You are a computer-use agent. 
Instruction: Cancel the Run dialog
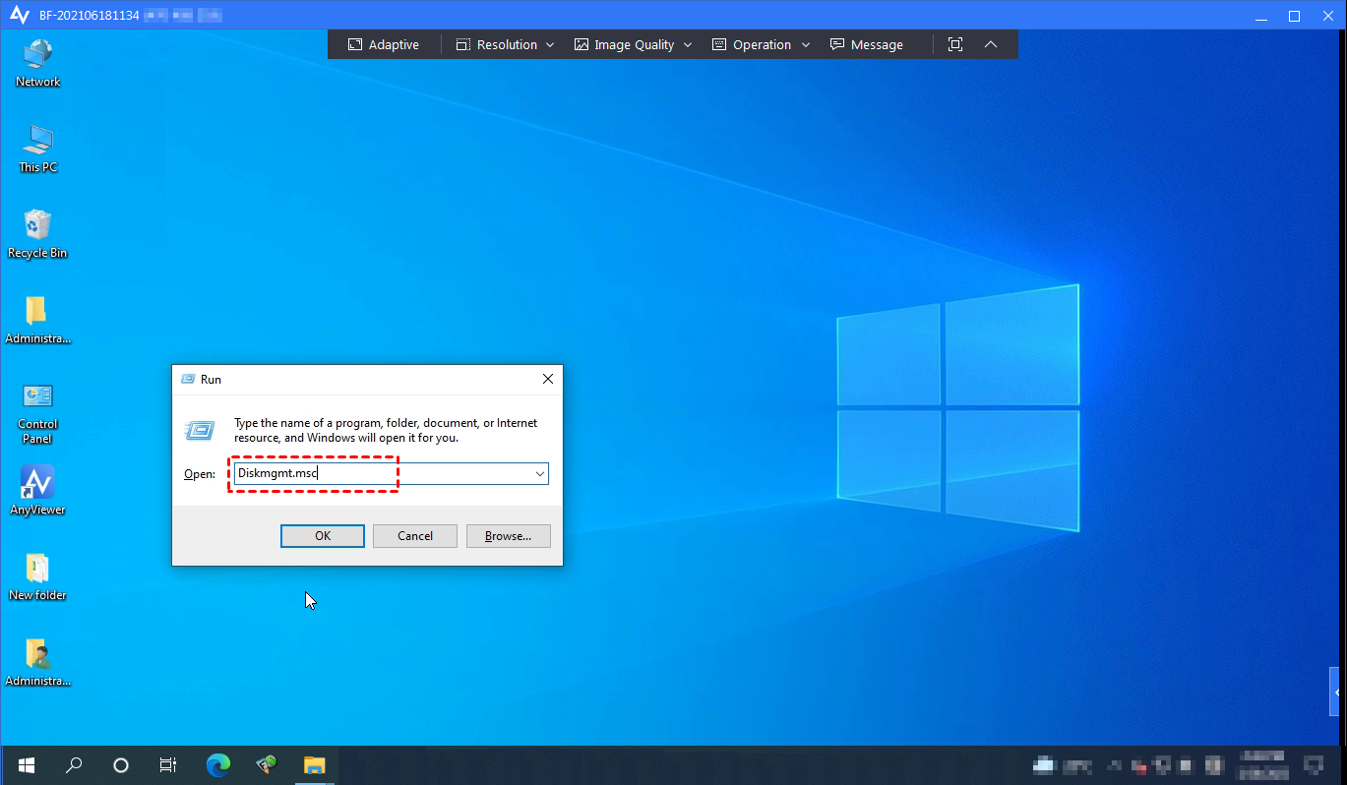tap(415, 536)
